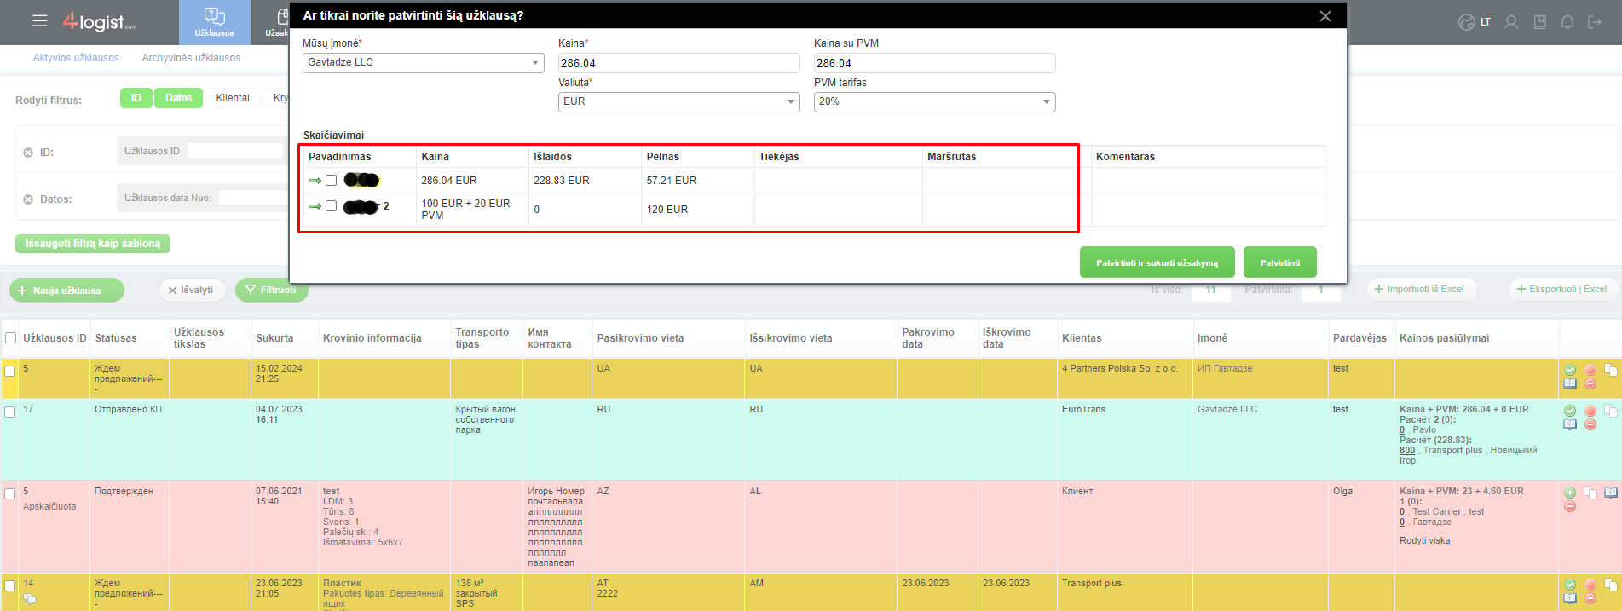Screen dimensions: 1622x611
Task: Switch to Archyvinės užklausos tab
Action: (x=191, y=58)
